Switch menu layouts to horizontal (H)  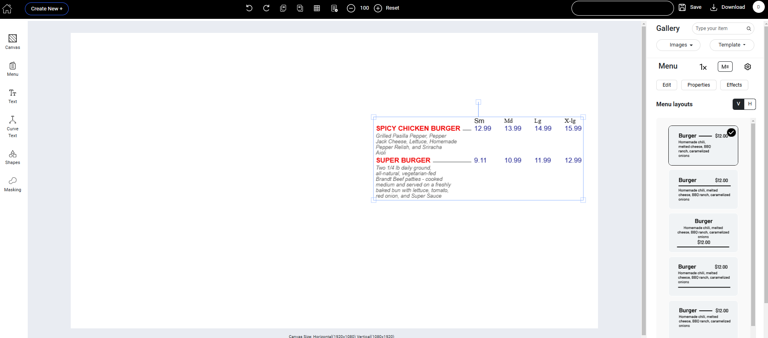tap(750, 104)
